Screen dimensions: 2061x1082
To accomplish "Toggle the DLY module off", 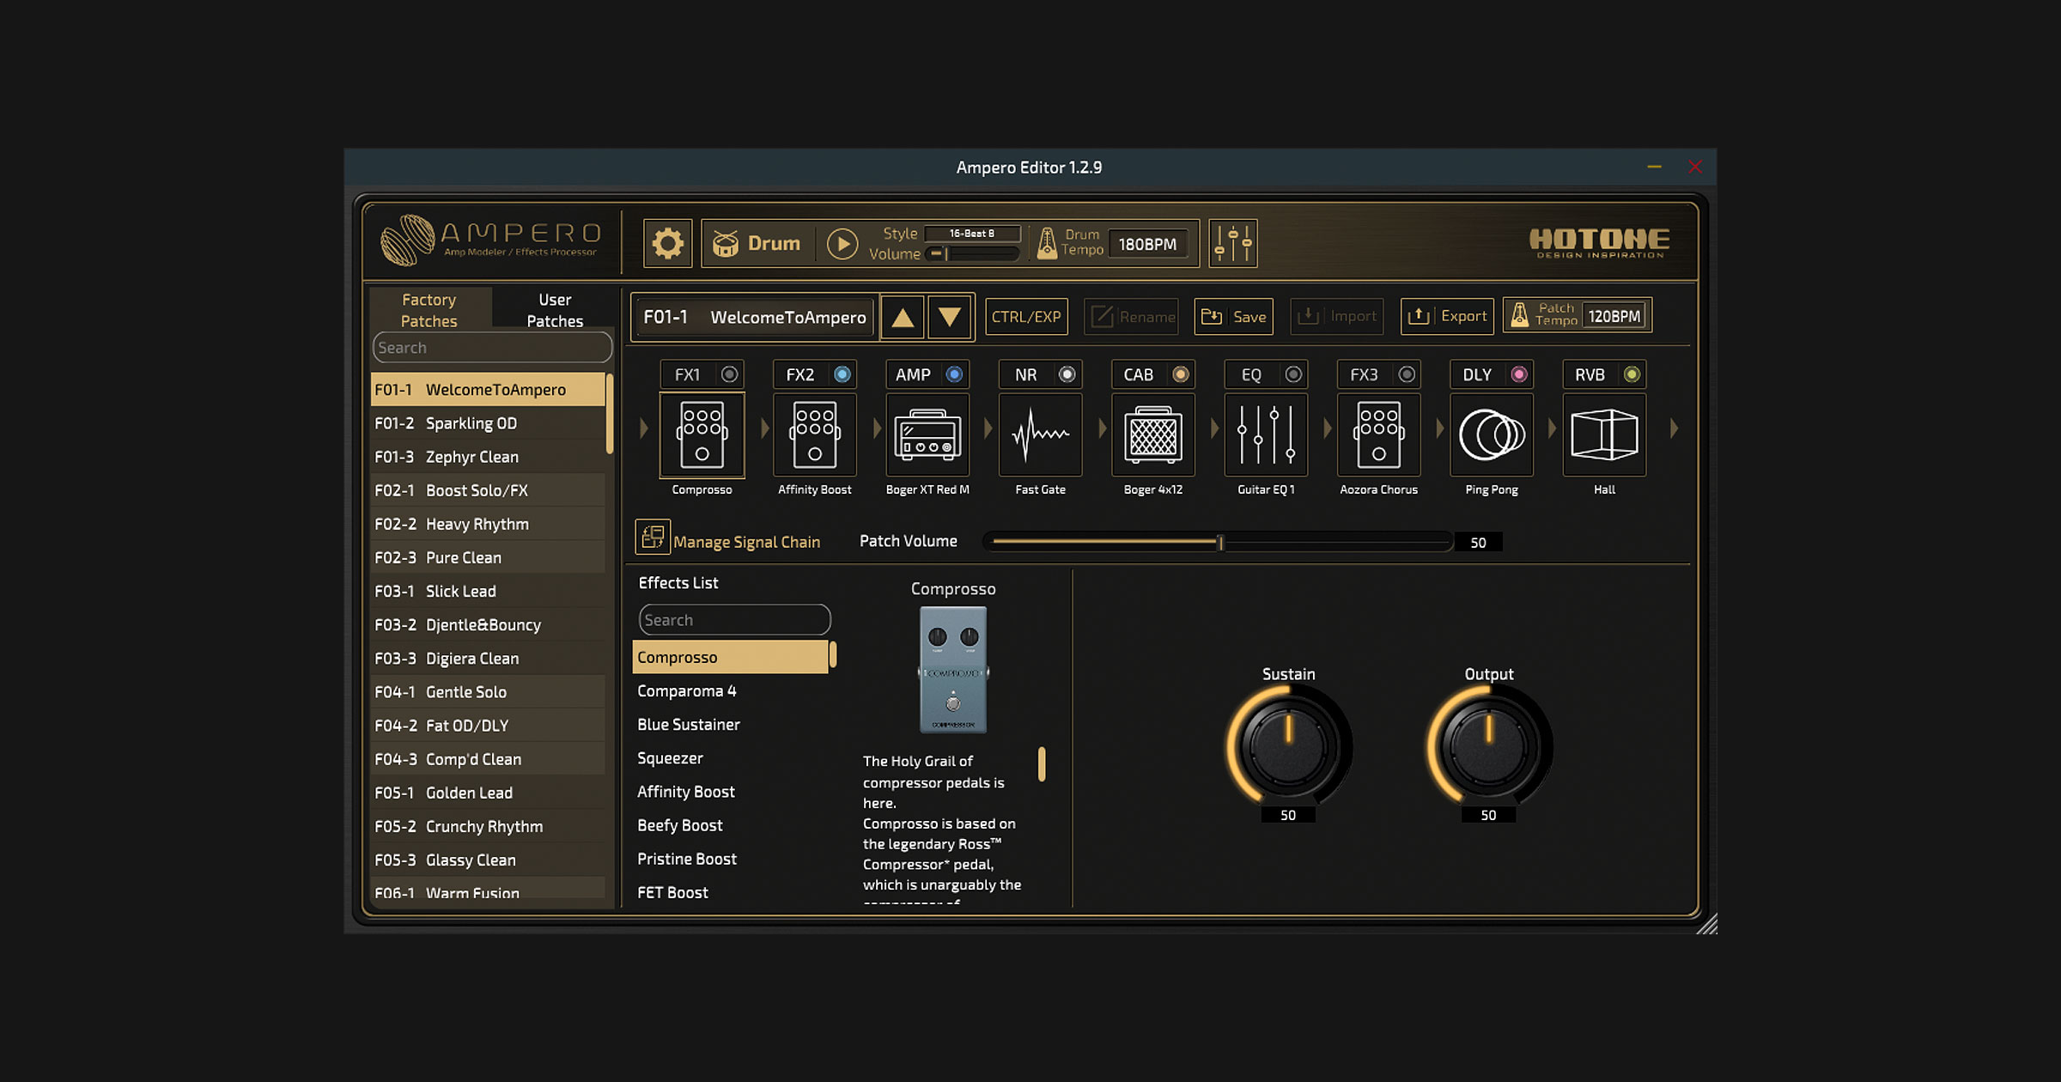I will tap(1519, 374).
